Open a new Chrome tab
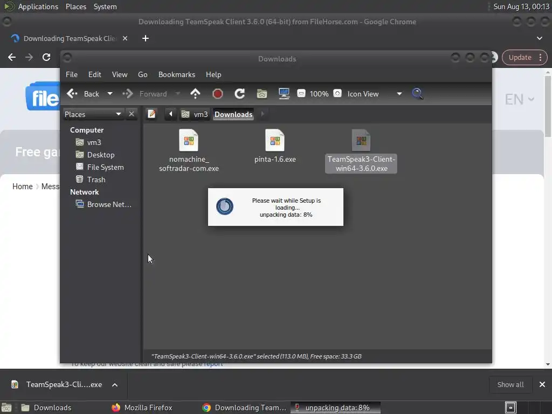The width and height of the screenshot is (552, 414). [146, 38]
